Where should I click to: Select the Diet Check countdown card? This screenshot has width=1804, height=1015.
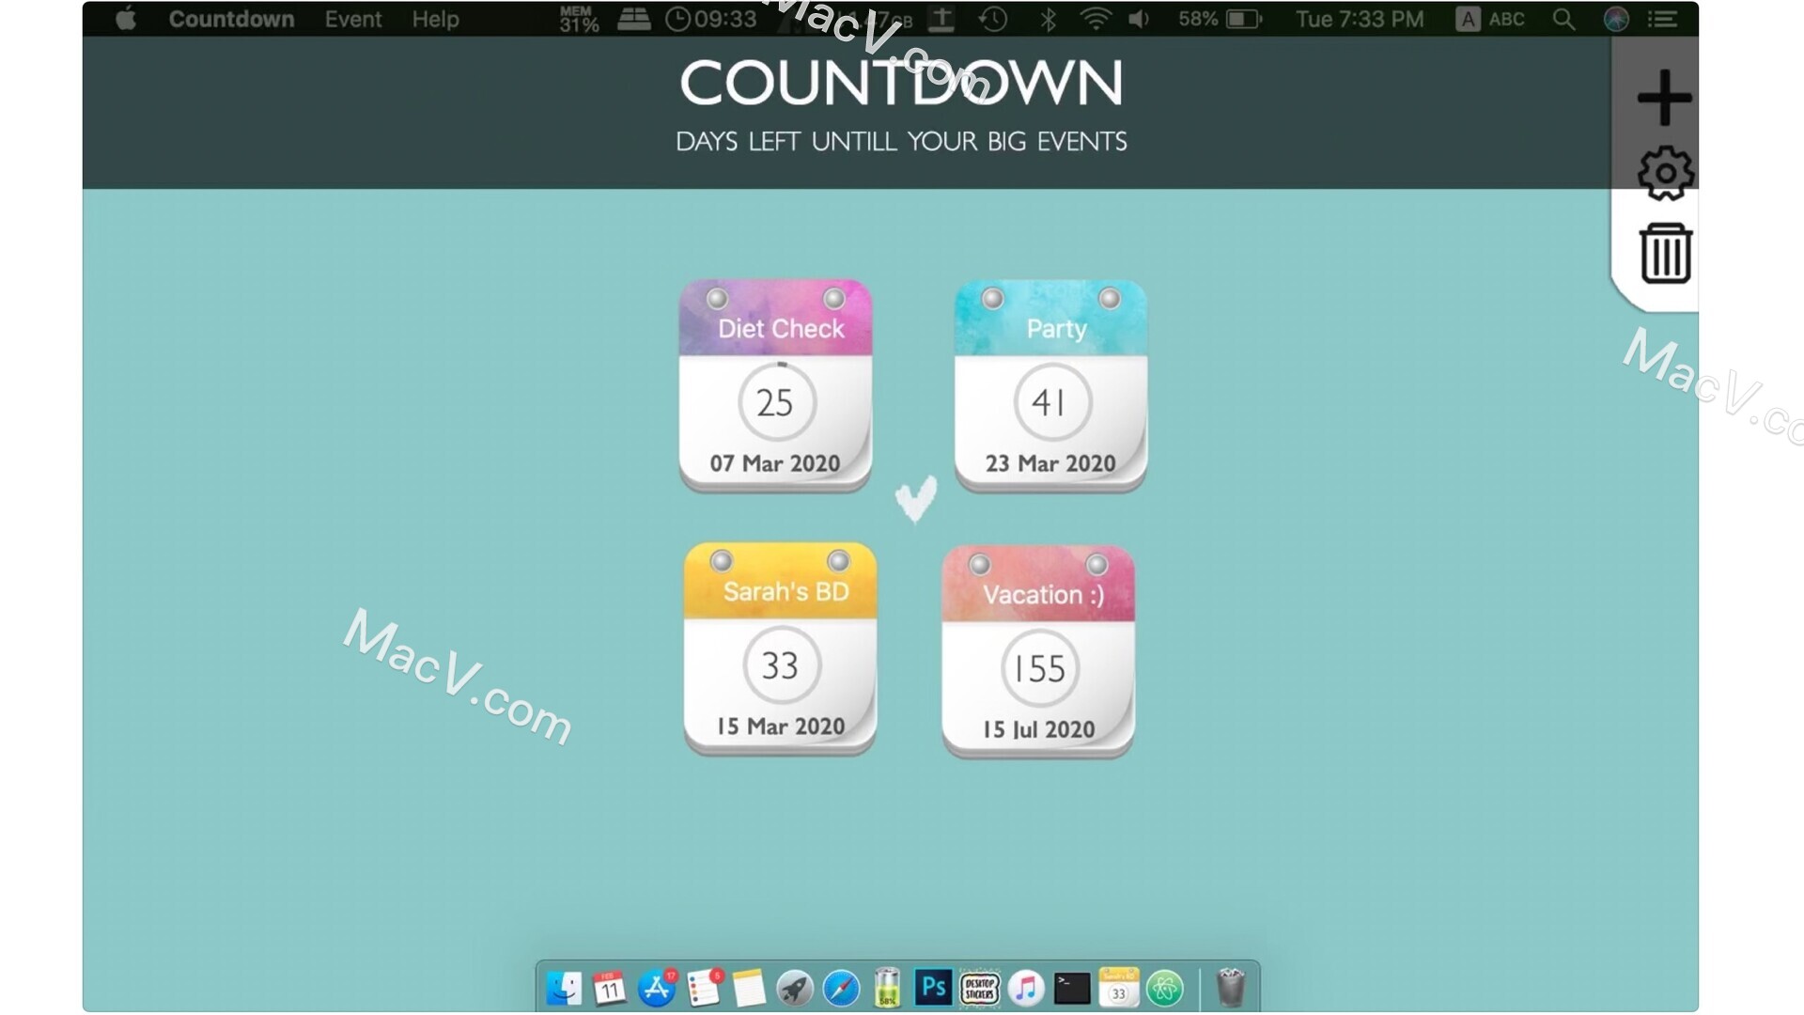click(x=777, y=384)
